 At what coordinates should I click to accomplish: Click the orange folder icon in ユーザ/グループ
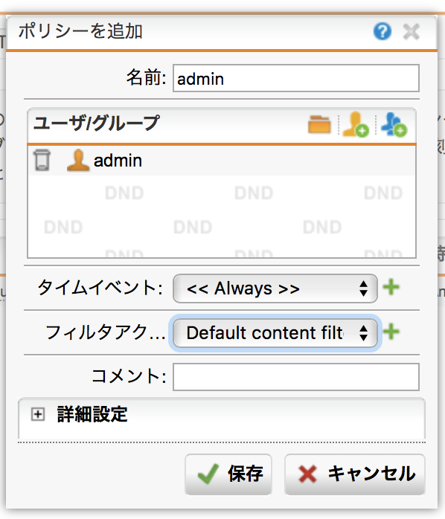[319, 124]
